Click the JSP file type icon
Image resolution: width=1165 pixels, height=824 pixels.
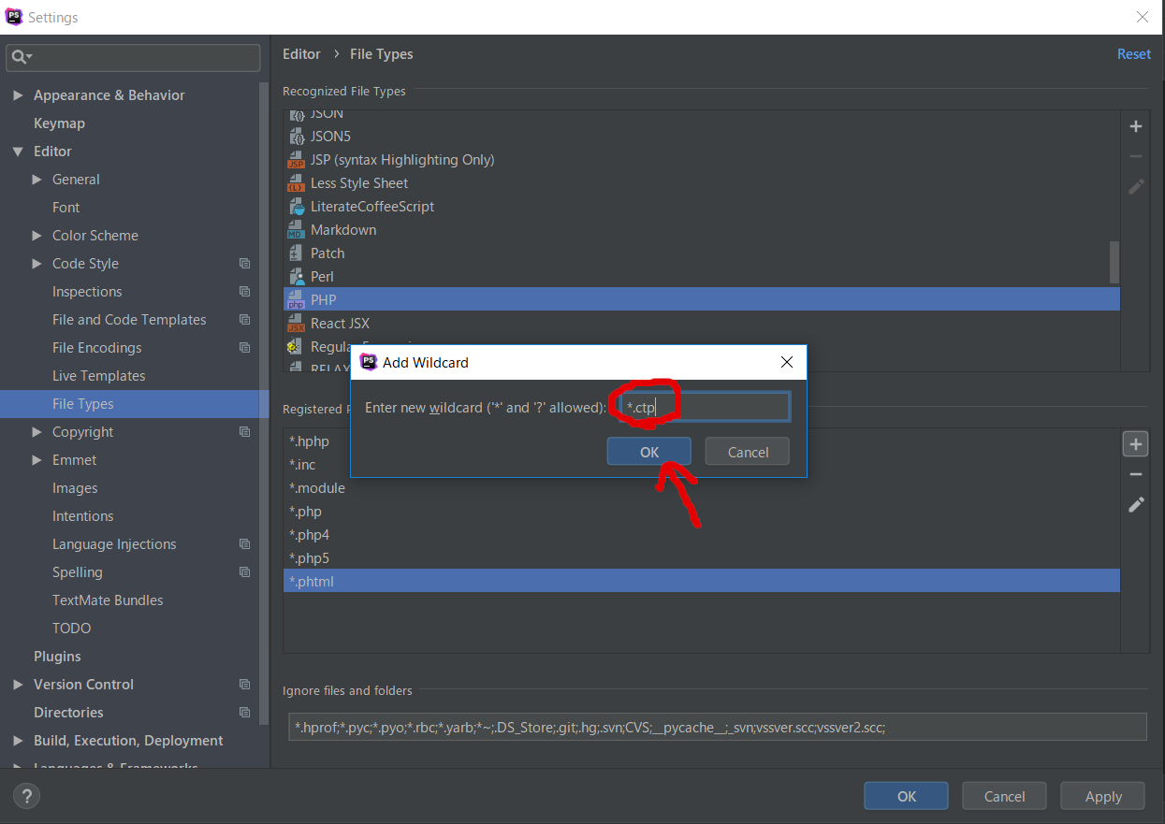click(x=297, y=160)
